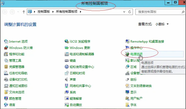Open the 电源选项 link
This screenshot has width=186, height=109.
[x=137, y=54]
